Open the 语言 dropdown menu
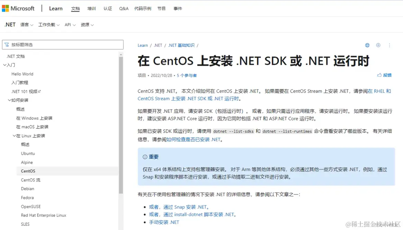This screenshot has height=230, width=403. 27,25
